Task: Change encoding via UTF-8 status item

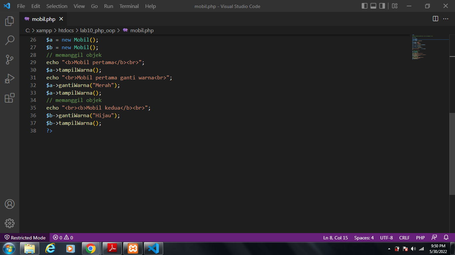Action: coord(386,237)
